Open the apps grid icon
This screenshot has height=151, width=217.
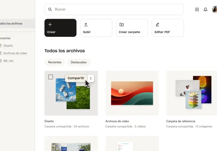point(197,9)
